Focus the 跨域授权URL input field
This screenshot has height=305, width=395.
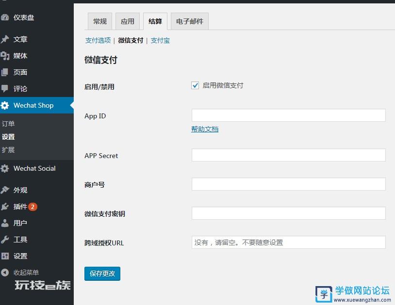pyautogui.click(x=288, y=242)
